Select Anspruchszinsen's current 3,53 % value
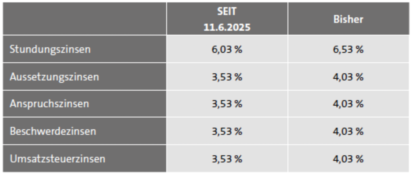This screenshot has height=175, width=412. tap(227, 104)
